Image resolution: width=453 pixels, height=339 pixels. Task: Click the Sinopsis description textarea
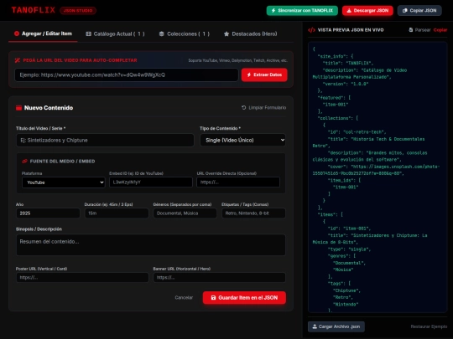151,244
